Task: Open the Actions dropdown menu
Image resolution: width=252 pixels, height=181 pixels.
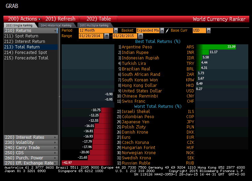Action: point(23,19)
